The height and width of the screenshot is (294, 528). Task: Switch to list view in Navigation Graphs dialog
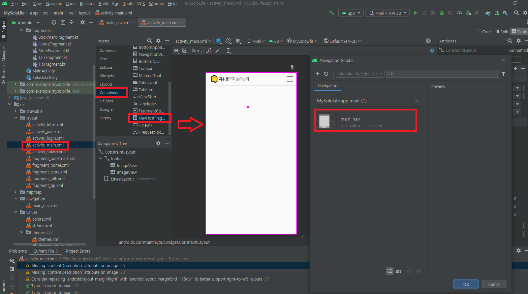(390, 271)
